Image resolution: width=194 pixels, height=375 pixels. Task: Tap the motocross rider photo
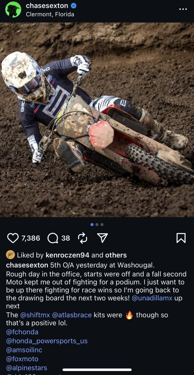[x=97, y=120]
